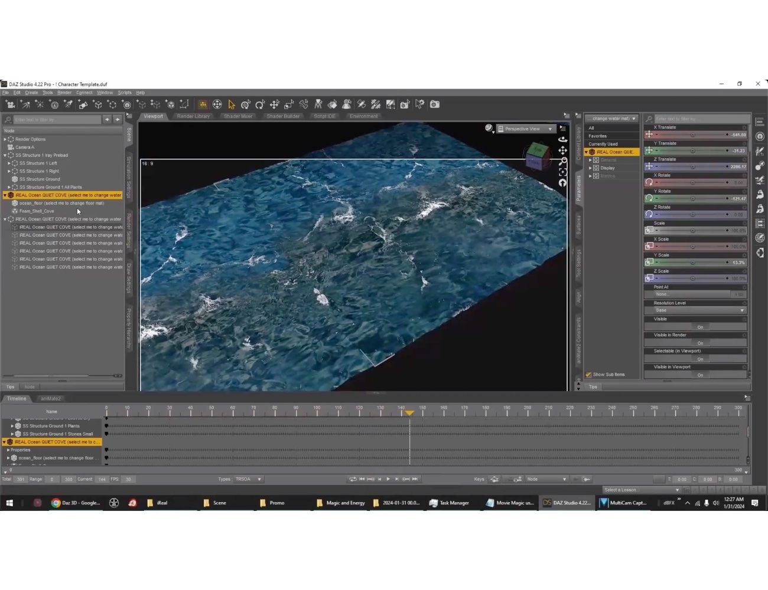Viewport: 768px width, 590px height.
Task: Click the highlighted yellow grid icon in toolbar
Action: (203, 104)
